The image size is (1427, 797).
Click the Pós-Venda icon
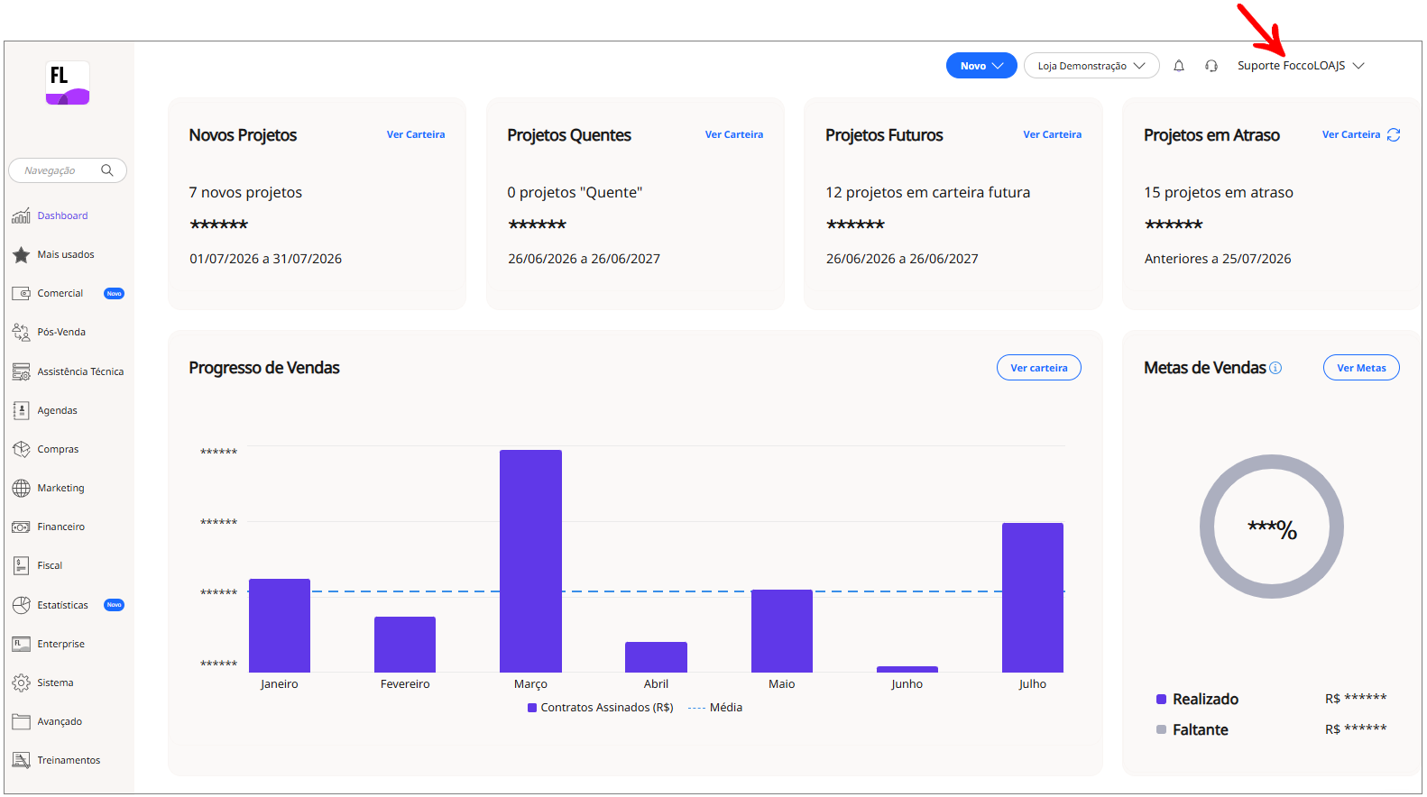tap(21, 332)
